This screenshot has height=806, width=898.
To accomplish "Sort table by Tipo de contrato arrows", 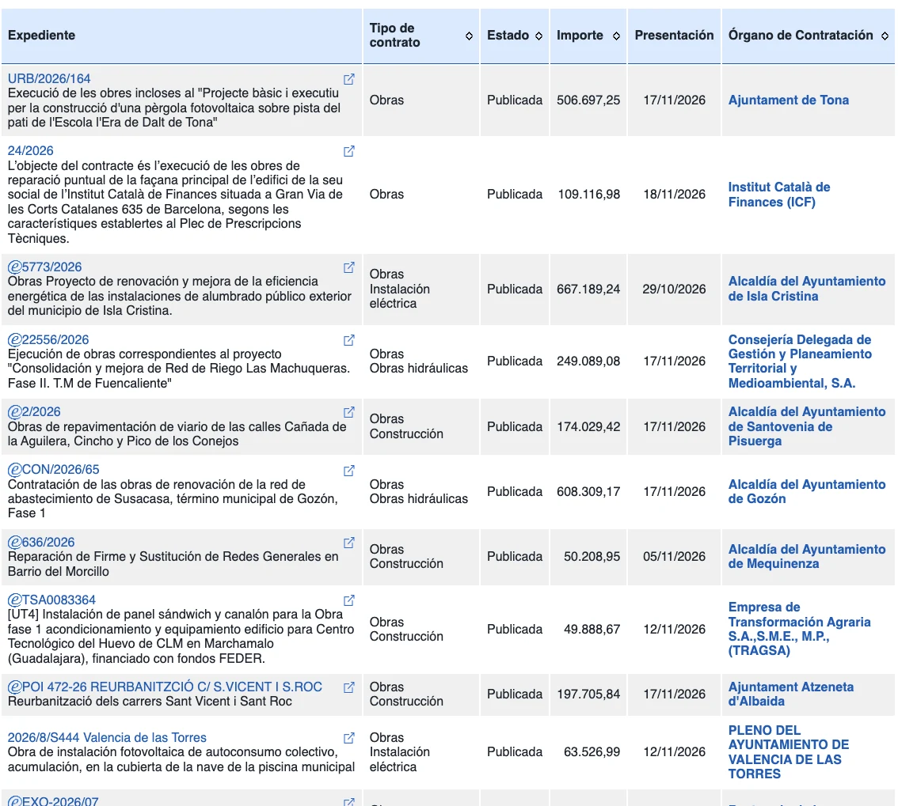I will pos(469,36).
